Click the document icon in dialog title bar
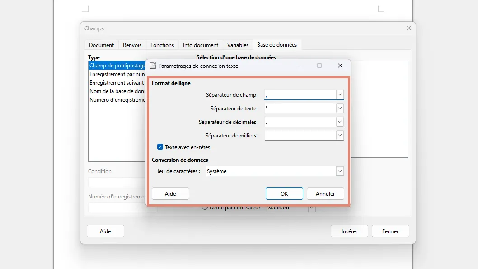 pyautogui.click(x=153, y=66)
